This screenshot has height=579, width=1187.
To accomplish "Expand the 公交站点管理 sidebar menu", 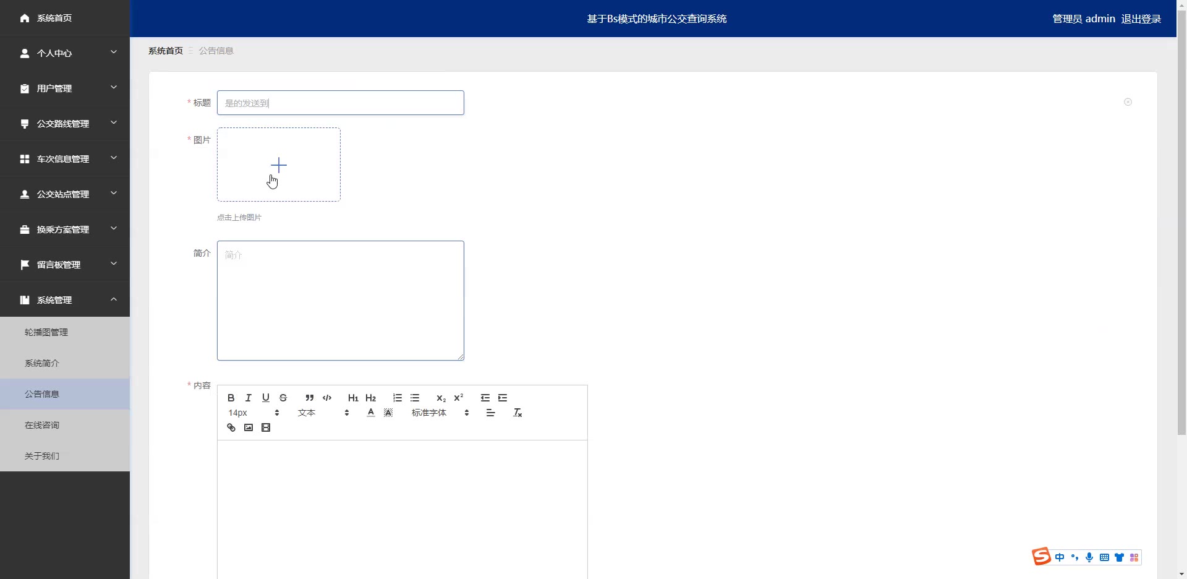I will [65, 194].
